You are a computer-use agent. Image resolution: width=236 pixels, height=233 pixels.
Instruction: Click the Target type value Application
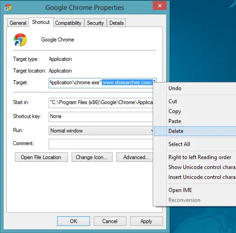coord(60,59)
